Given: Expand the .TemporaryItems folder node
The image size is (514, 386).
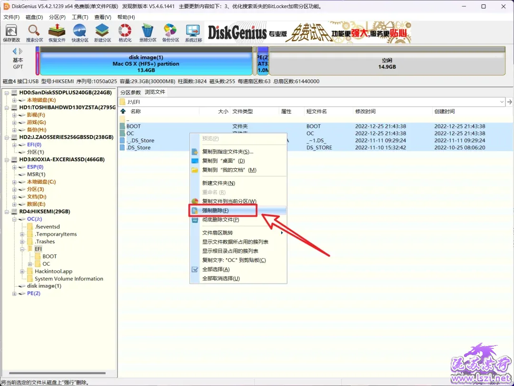Looking at the screenshot, I should 22,234.
